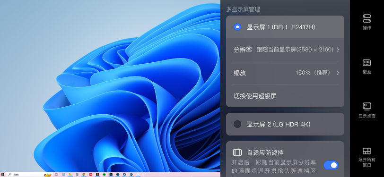The height and width of the screenshot is (177, 384).
Task: Click the taskbar 搜索 search box
Action: (30, 175)
